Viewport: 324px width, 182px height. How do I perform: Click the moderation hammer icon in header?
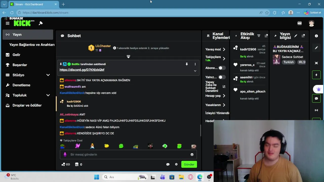pyautogui.click(x=41, y=23)
